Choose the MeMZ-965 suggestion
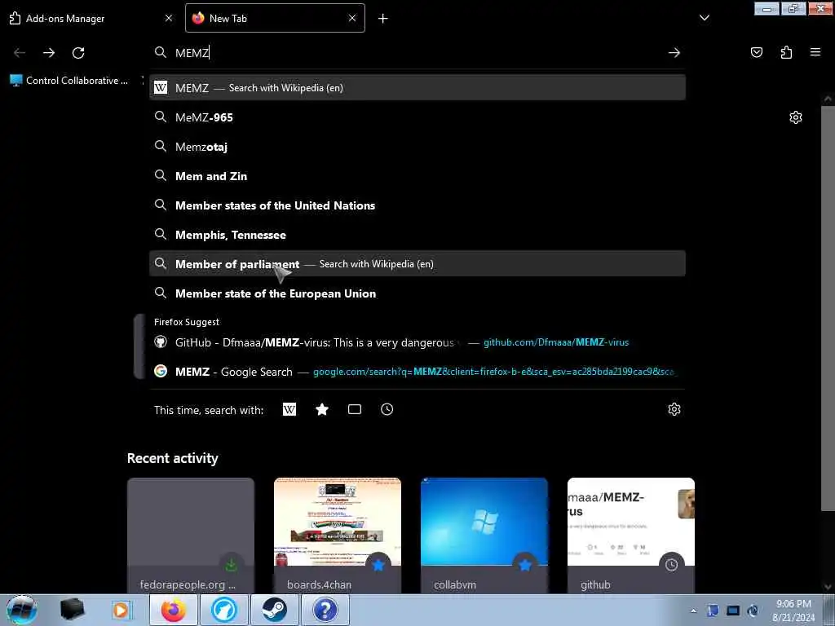The height and width of the screenshot is (626, 835). pyautogui.click(x=417, y=117)
